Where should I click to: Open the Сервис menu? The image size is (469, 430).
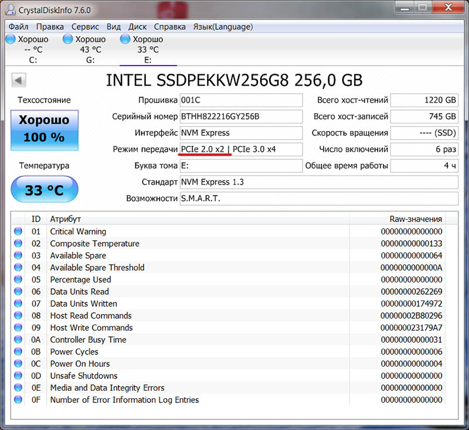coord(85,27)
